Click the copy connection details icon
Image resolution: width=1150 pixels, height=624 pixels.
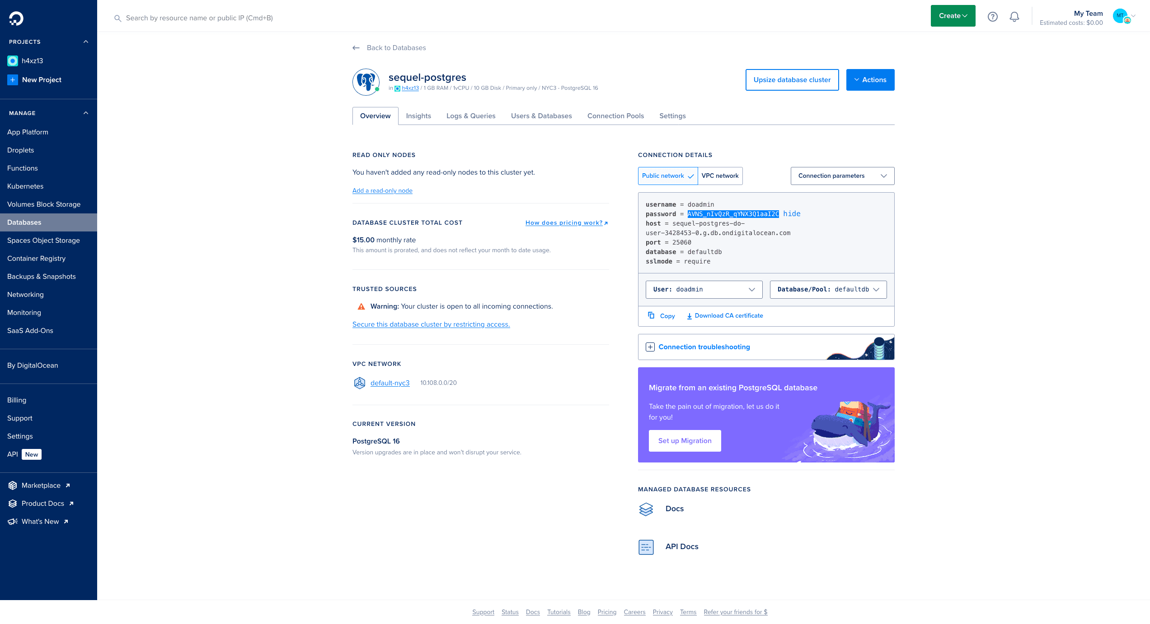651,315
